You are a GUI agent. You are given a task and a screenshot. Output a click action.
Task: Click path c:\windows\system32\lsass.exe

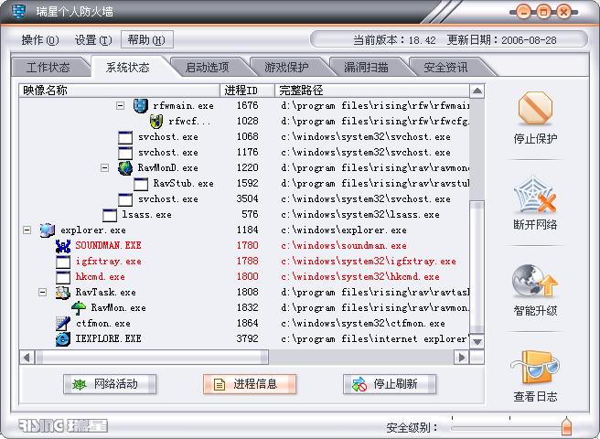tap(360, 215)
